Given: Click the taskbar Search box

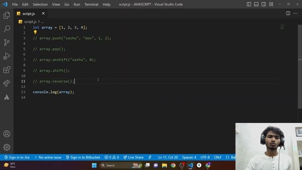Looking at the screenshot, I should click(121, 165).
